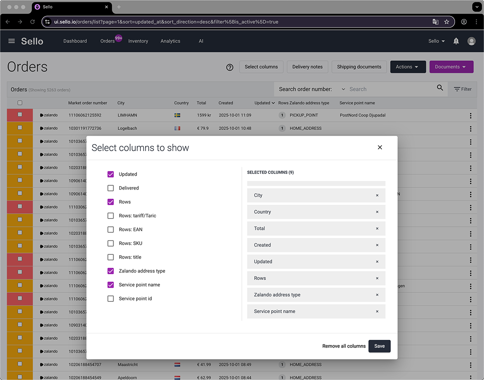This screenshot has width=484, height=380.
Task: Open the Orders help question mark
Action: [x=229, y=67]
